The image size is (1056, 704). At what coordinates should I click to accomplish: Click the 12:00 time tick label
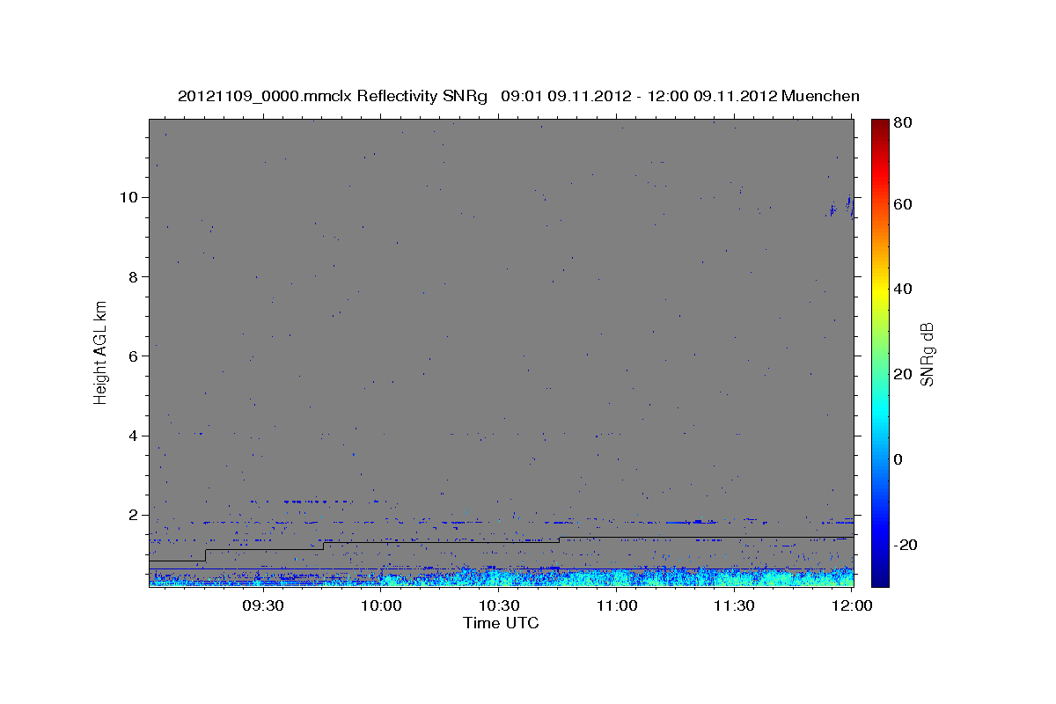852,605
